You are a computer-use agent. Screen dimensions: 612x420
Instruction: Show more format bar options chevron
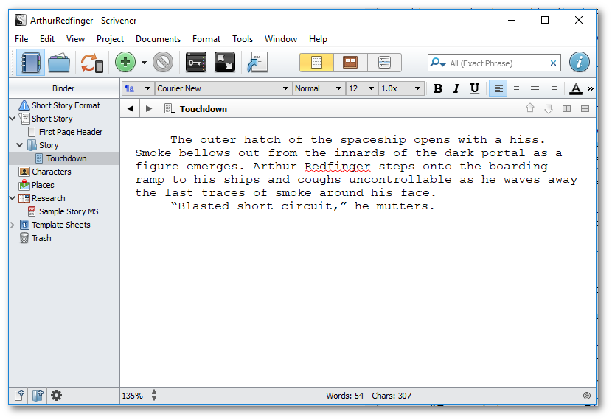[x=591, y=89]
